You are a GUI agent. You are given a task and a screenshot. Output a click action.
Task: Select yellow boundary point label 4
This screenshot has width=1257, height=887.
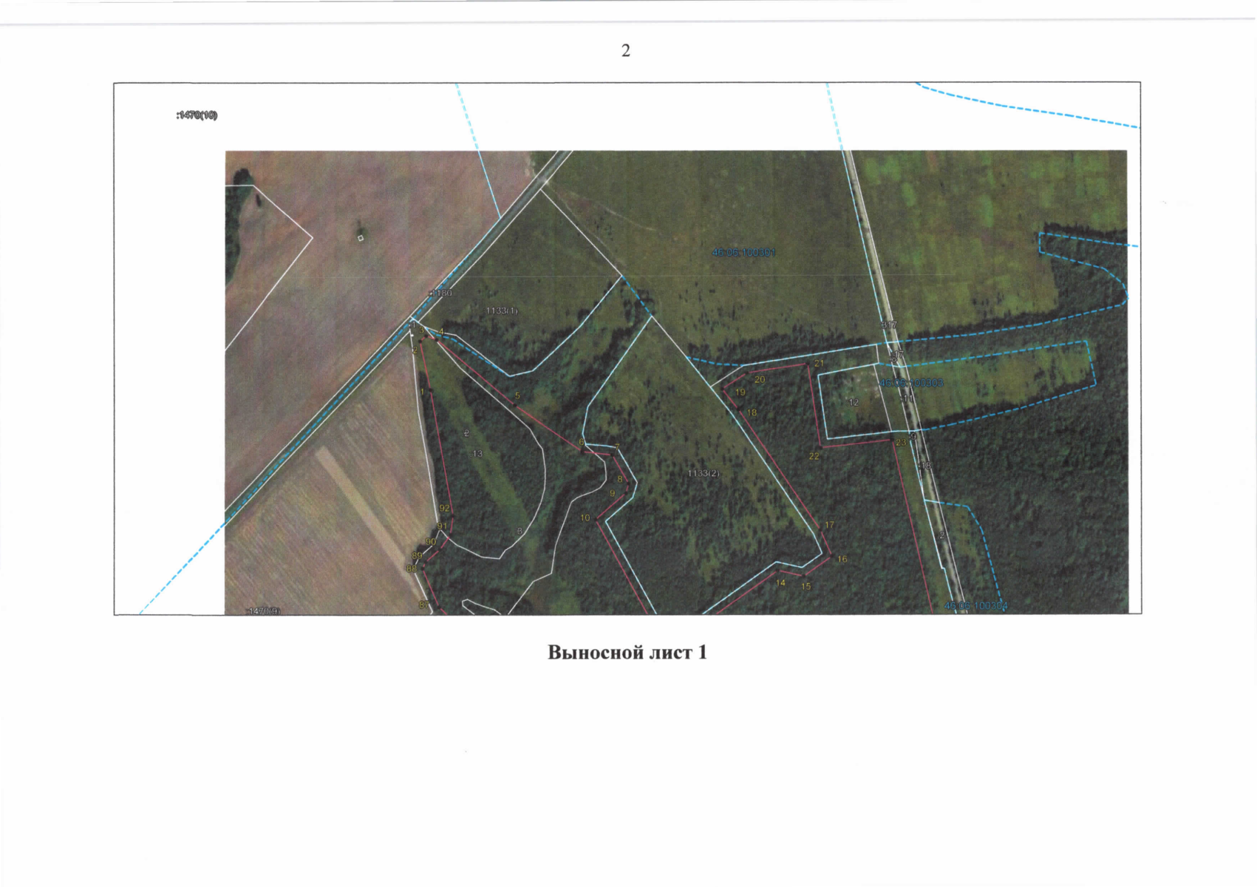pyautogui.click(x=441, y=331)
